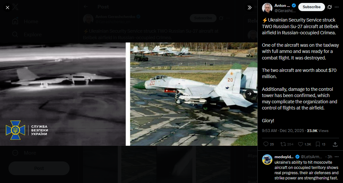The image size is (343, 183).
Task: Open the Su-27 aircraft photo on right
Action: pos(194,94)
